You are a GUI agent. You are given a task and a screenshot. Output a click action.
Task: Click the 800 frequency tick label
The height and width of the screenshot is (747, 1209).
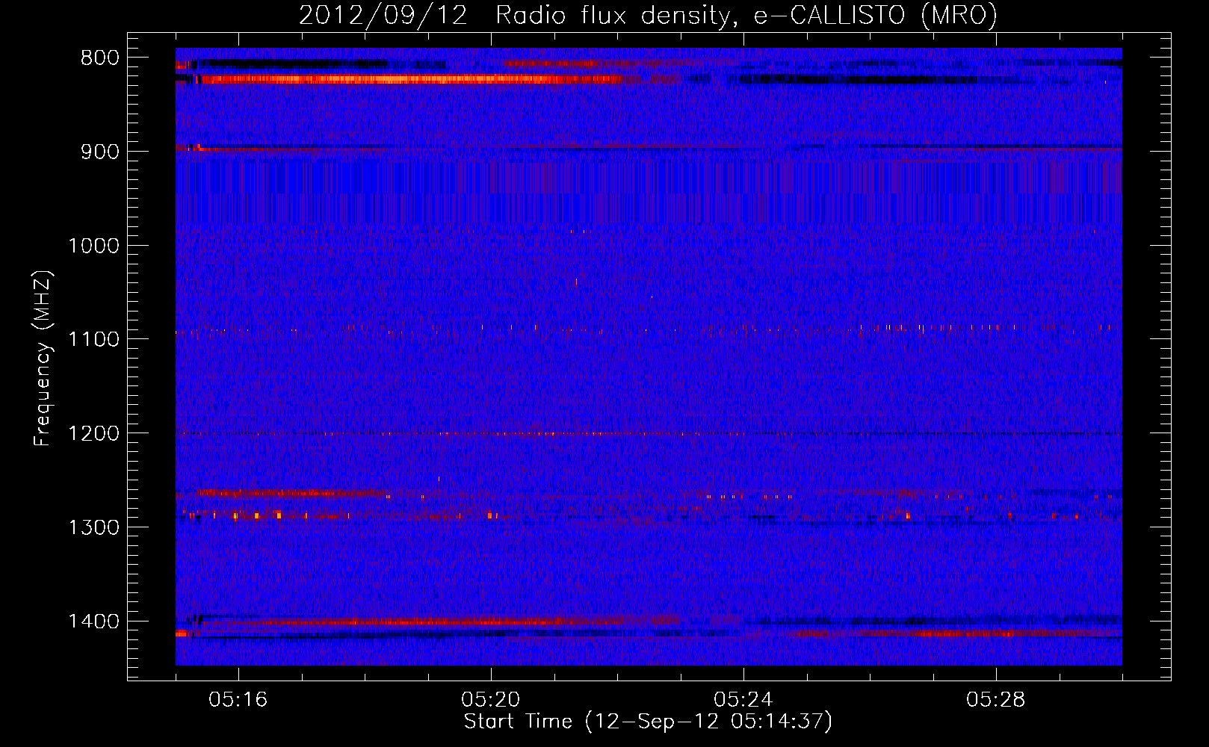[x=100, y=58]
